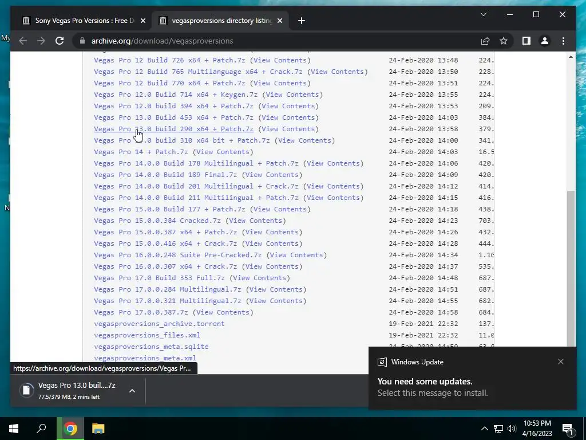The height and width of the screenshot is (440, 586).
Task: Click the Chrome icon in the taskbar
Action: click(x=70, y=429)
